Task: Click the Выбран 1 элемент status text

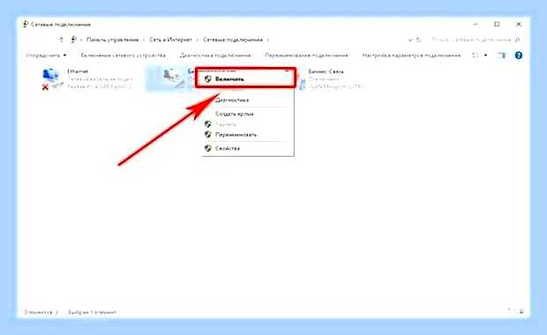Action: tap(92, 312)
